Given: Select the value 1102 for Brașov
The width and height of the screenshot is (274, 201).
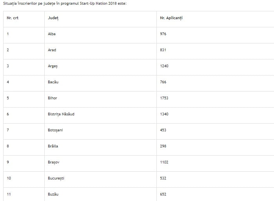Looking at the screenshot, I should pos(164,162).
